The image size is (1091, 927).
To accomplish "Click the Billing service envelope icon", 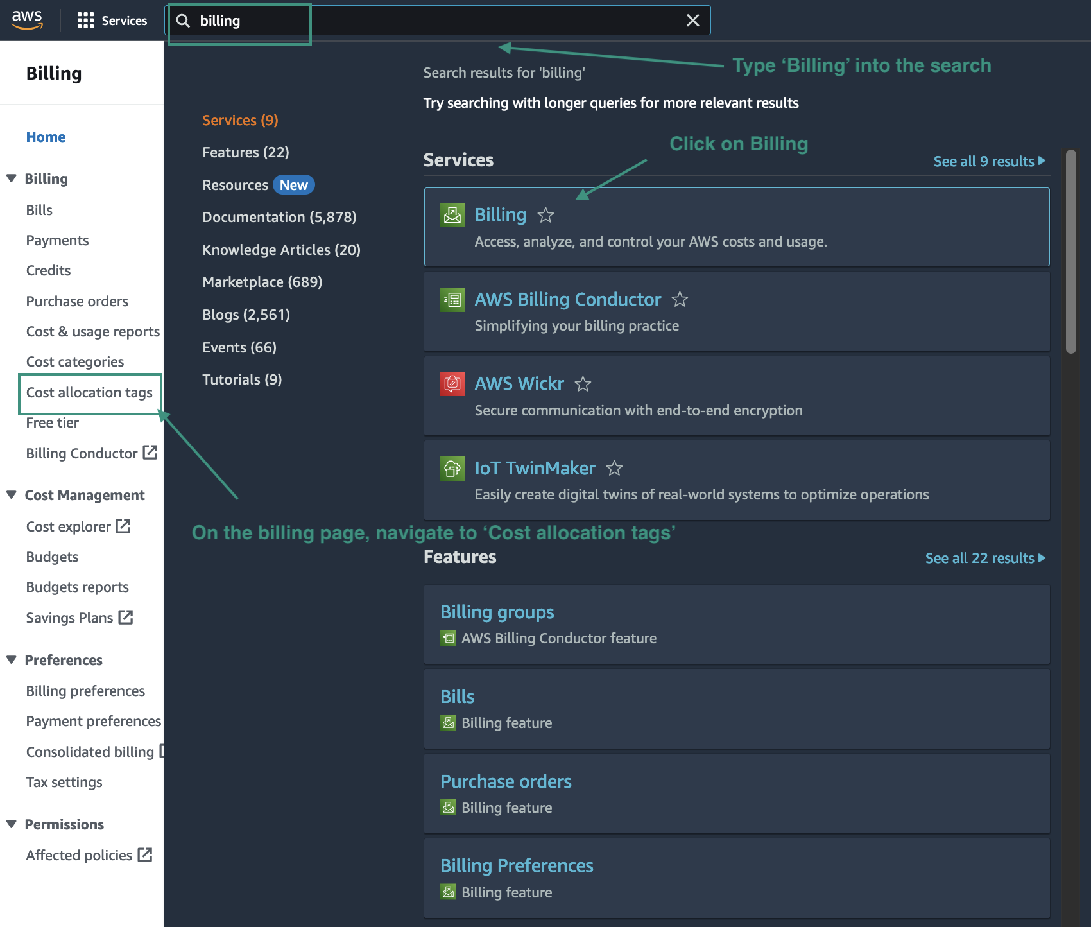I will click(x=452, y=214).
